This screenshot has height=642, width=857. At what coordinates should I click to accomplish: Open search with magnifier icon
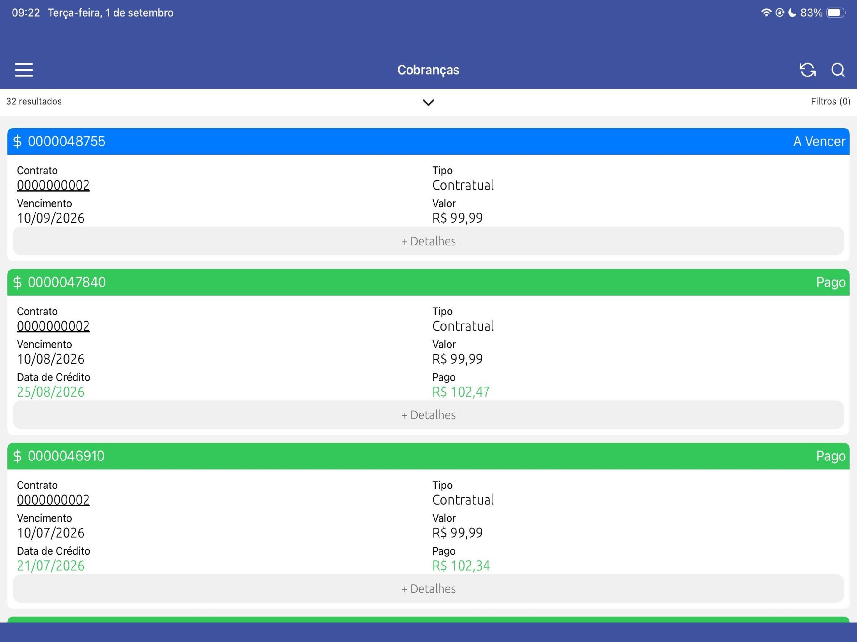click(x=838, y=70)
